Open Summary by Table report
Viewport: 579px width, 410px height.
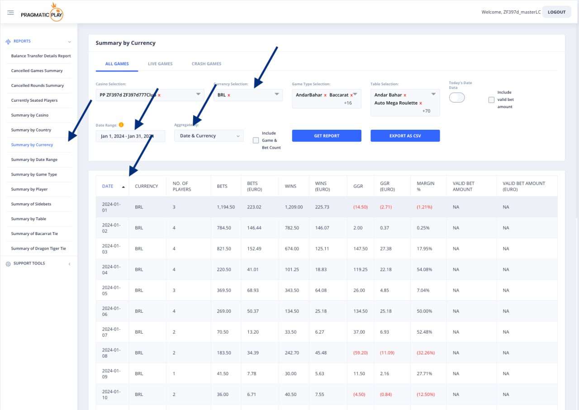pos(28,219)
